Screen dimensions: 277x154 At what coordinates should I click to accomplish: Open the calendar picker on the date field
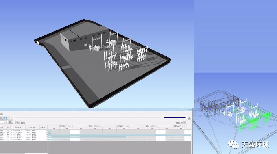point(5,122)
